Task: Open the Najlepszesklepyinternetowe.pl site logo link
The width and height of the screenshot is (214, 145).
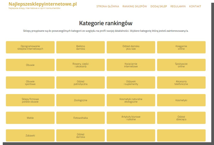Action: tap(42, 4)
